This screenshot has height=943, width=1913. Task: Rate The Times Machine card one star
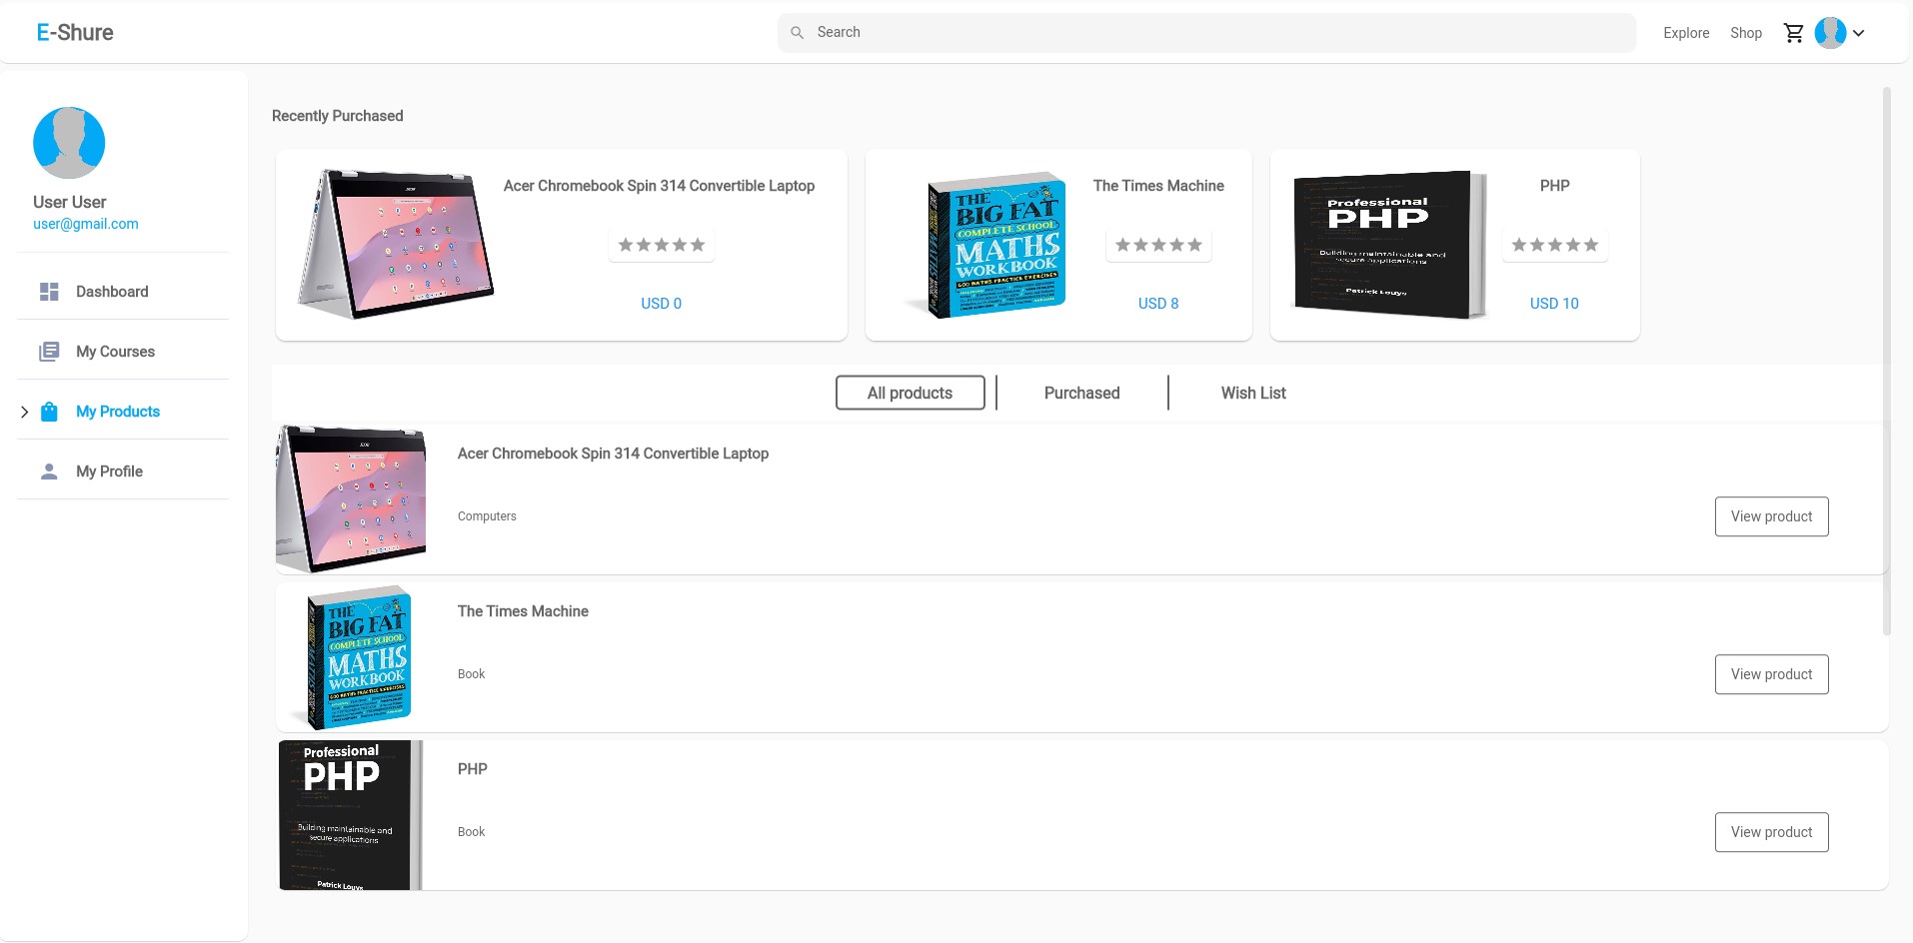click(x=1122, y=245)
